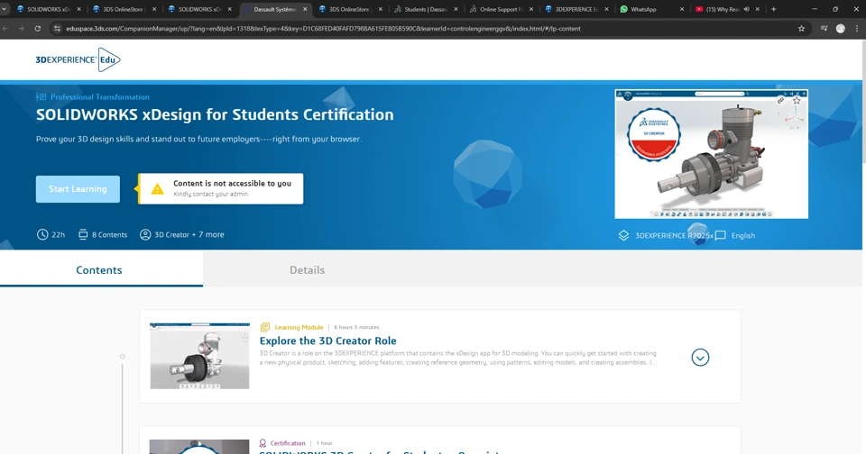Click the layers icon beside 3DEXPERIENCE R2025x
Image resolution: width=866 pixels, height=454 pixels.
click(623, 235)
